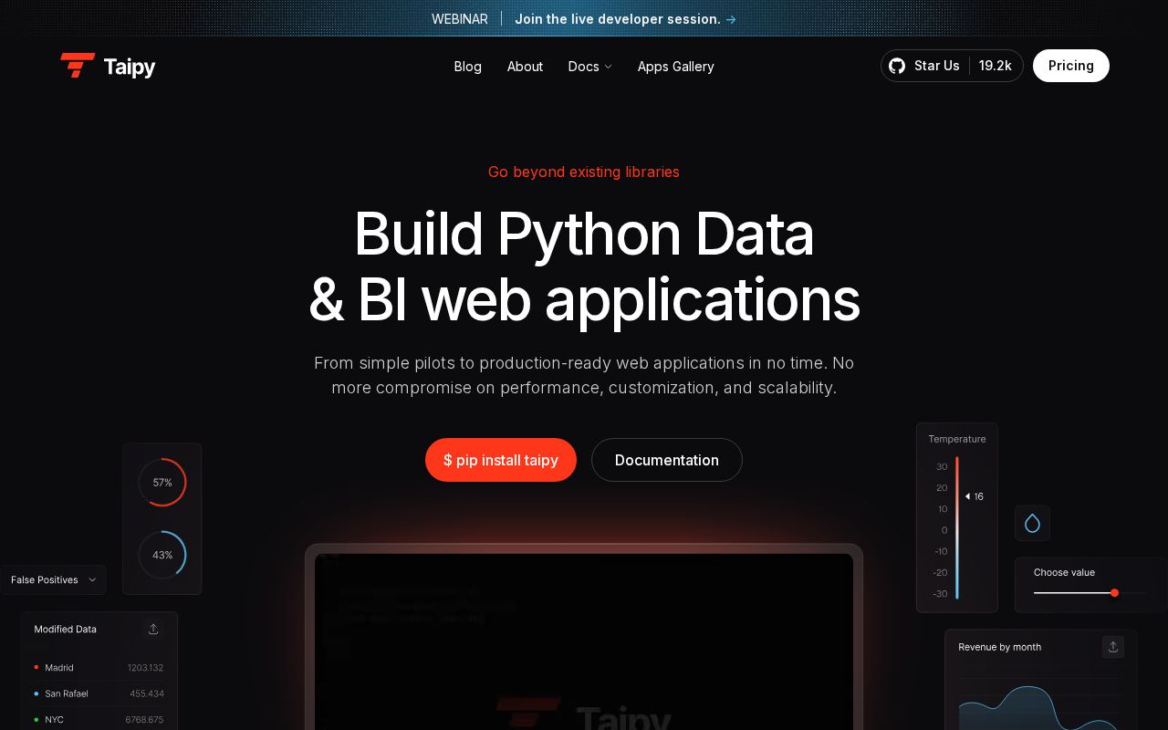The width and height of the screenshot is (1168, 730).
Task: Click the water drop icon near the temperature widget
Action: point(1032,523)
